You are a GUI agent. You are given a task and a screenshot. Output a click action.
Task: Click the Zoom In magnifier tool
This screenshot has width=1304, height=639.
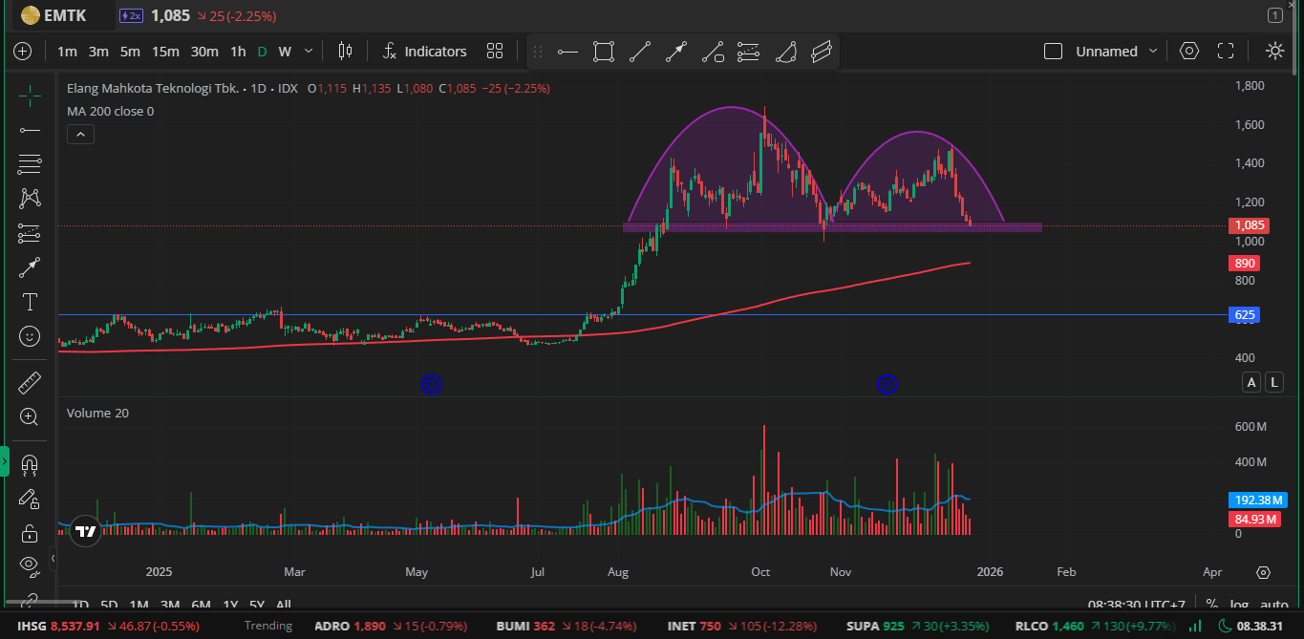[30, 416]
